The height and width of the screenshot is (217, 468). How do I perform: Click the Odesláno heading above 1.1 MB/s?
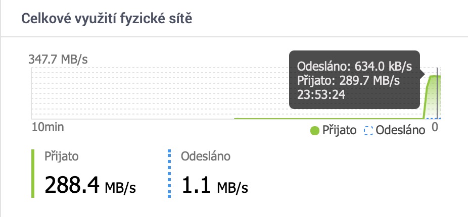tap(206, 156)
